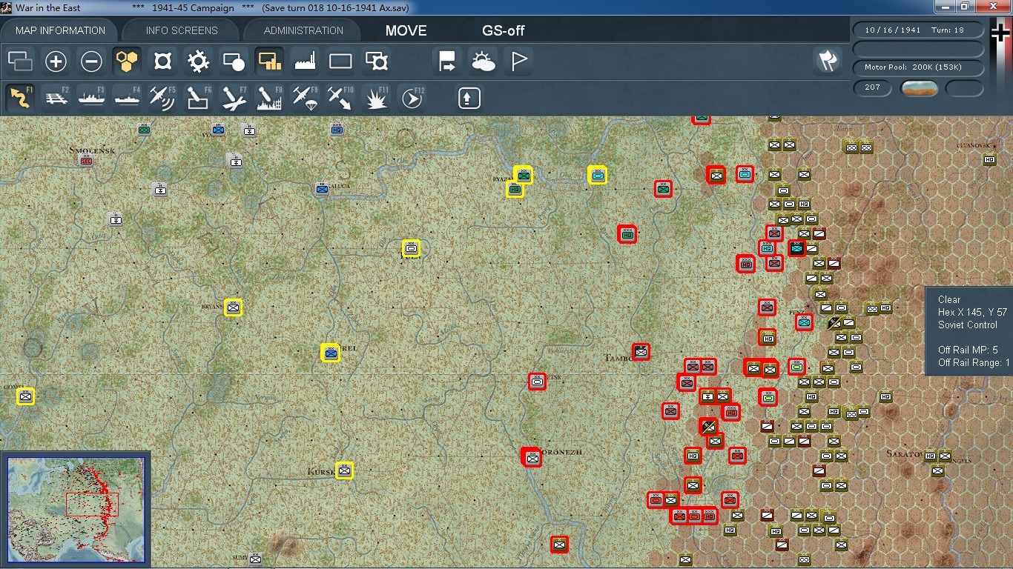Open the ADMINISTRATION tab
The image size is (1013, 569).
pyautogui.click(x=303, y=30)
